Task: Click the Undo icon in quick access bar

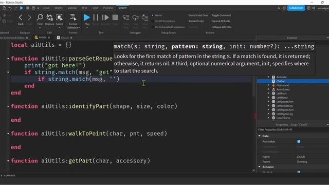Action: [10, 8]
